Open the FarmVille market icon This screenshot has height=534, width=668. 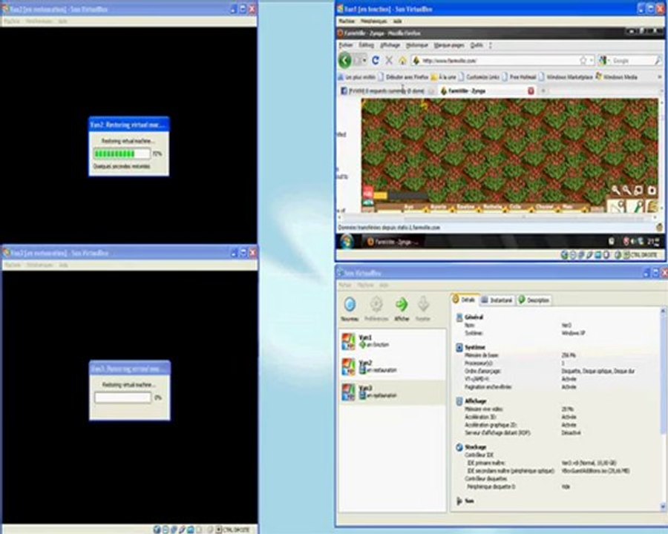[x=652, y=206]
